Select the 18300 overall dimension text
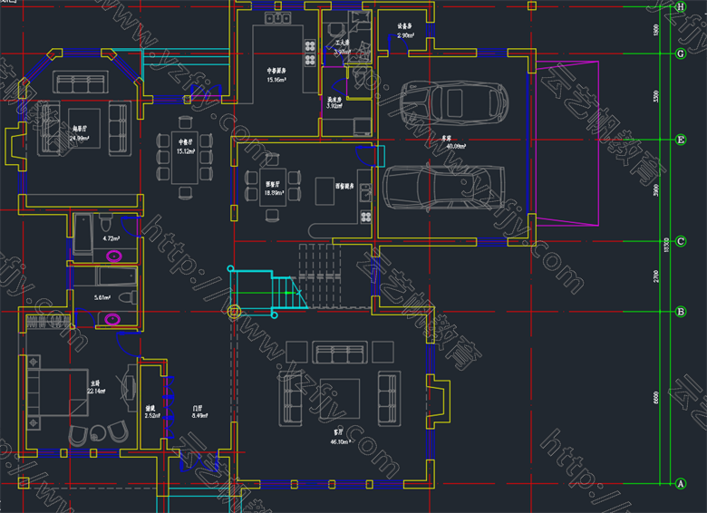 click(667, 246)
